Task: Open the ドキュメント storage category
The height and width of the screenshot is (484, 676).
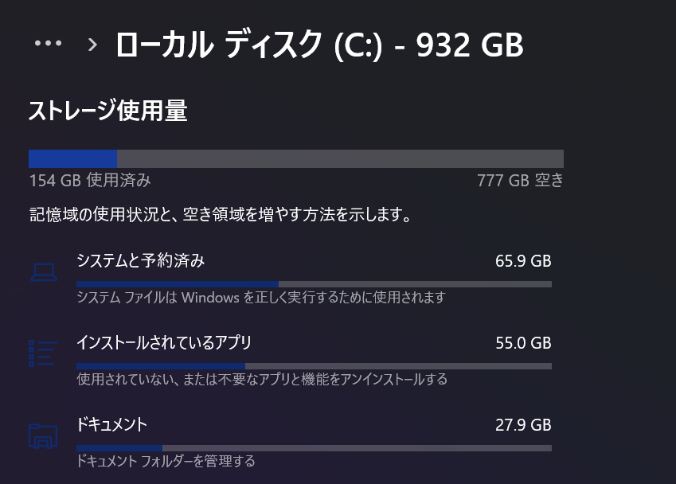Action: coord(111,424)
